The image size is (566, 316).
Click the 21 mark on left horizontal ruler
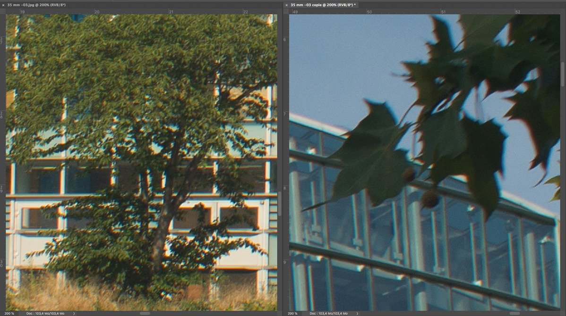tap(171, 12)
